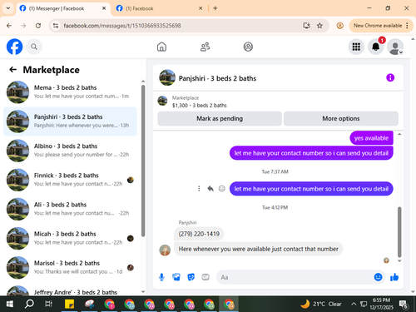
Task: Open the Friends icon in top navigation
Action: (205, 47)
